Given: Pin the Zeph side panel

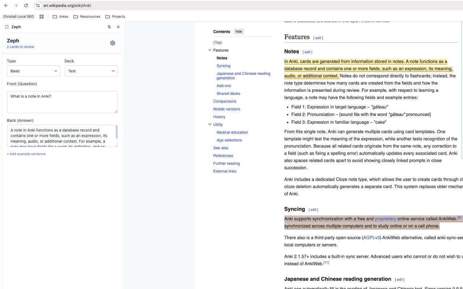Looking at the screenshot, I should (109, 27).
